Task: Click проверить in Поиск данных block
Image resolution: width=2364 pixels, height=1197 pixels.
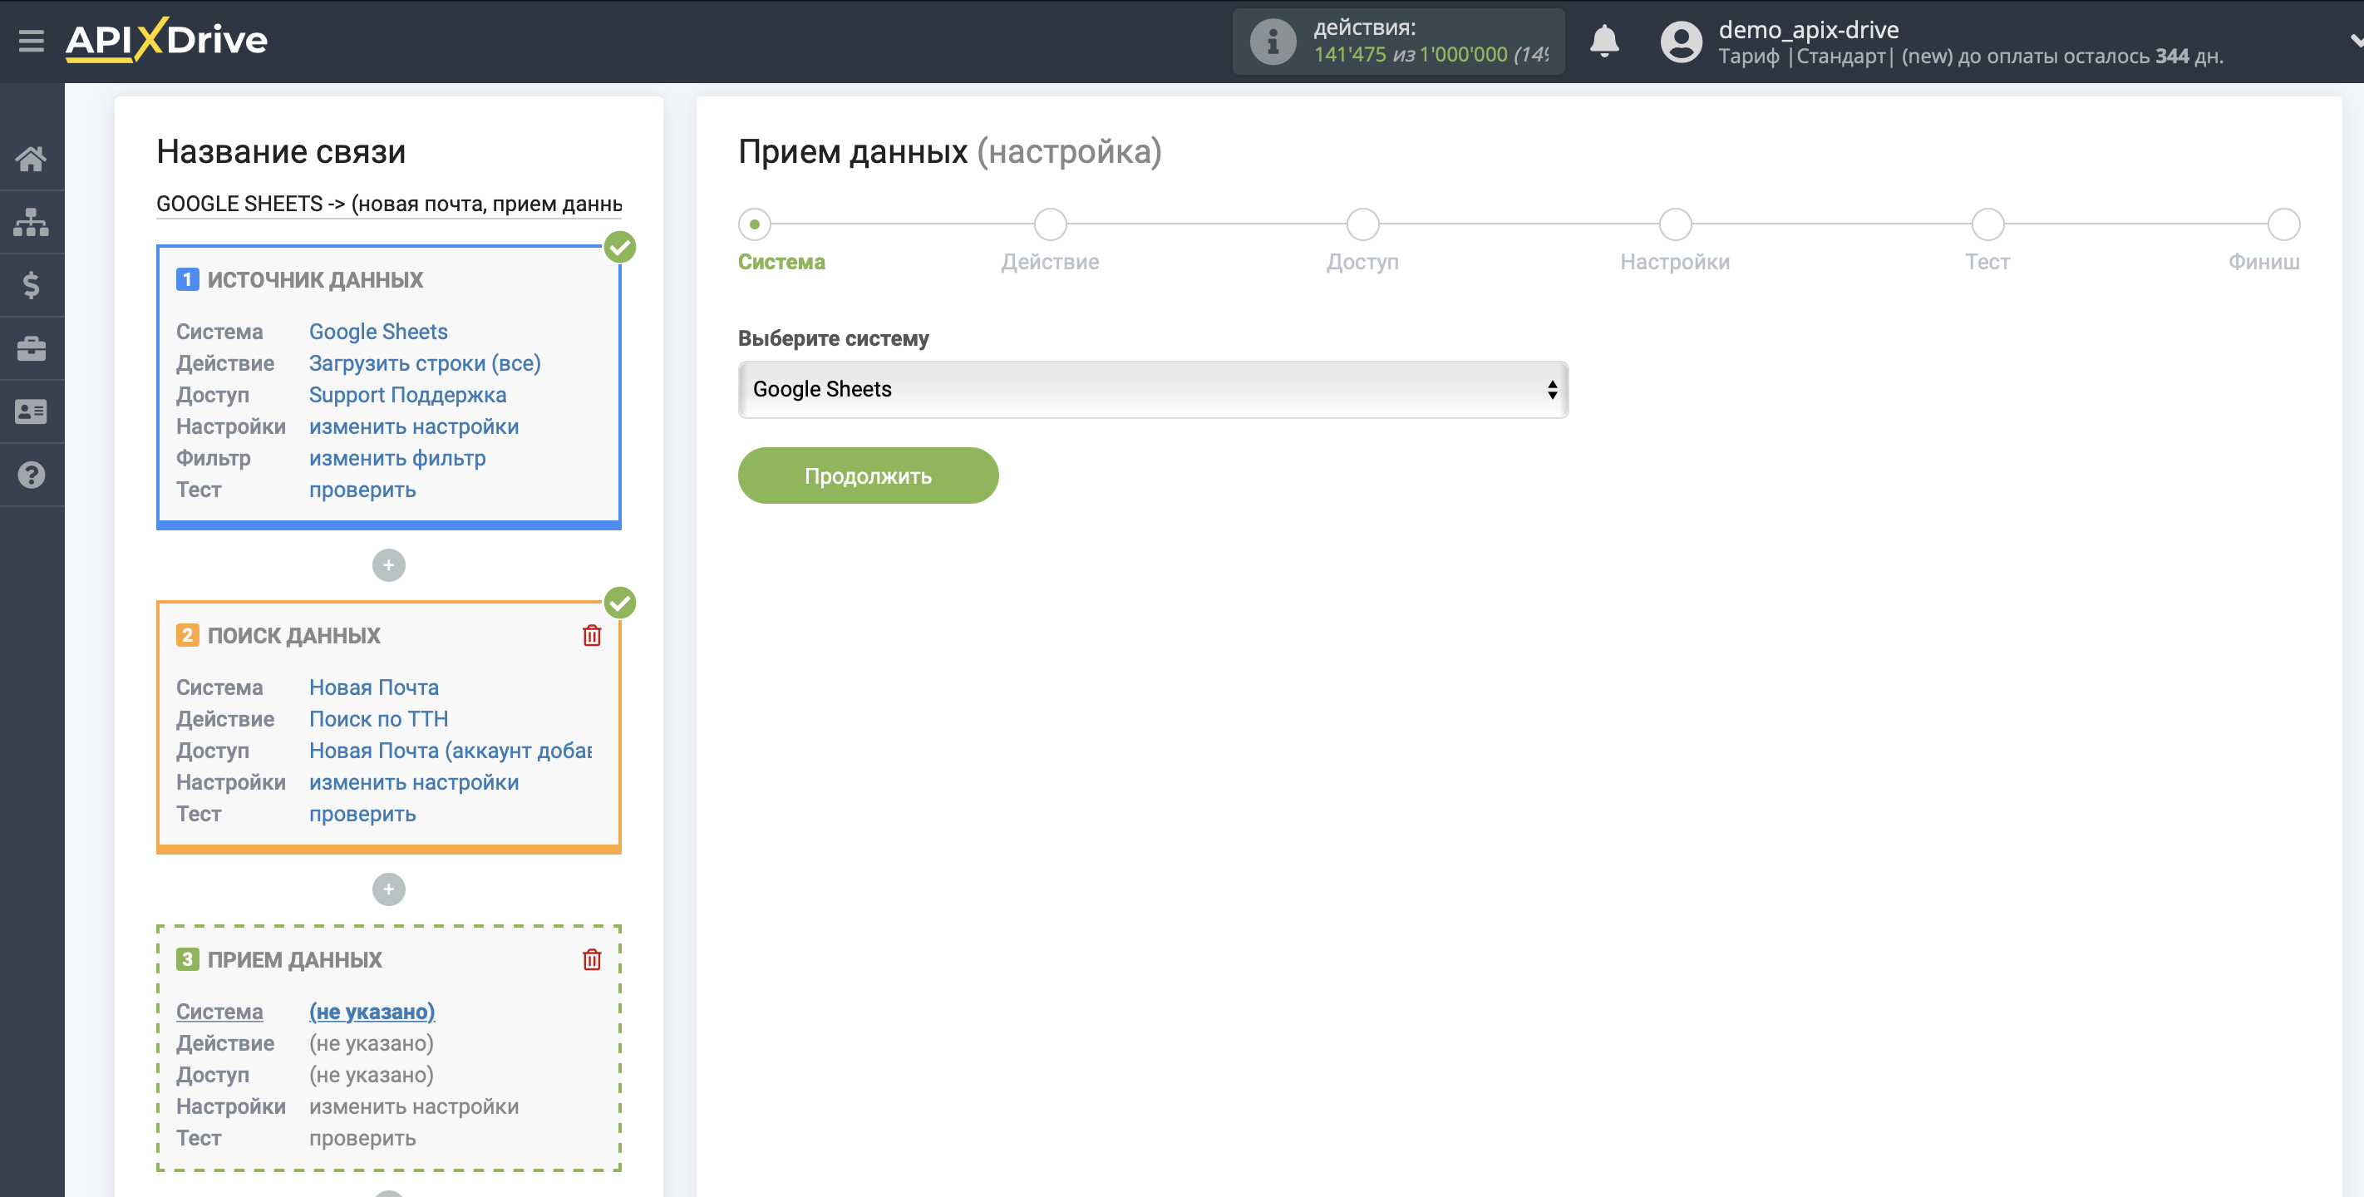Action: 362,815
